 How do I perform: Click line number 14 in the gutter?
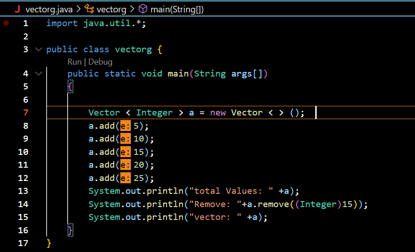23,204
